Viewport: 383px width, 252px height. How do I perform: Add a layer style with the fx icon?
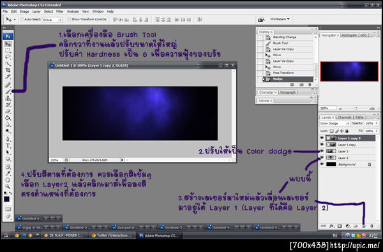click(331, 226)
